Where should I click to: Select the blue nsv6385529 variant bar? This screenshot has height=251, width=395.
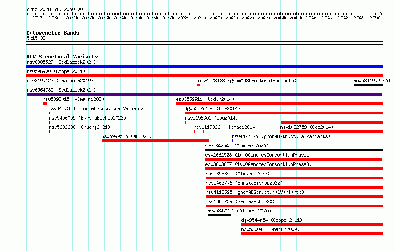coord(204,66)
